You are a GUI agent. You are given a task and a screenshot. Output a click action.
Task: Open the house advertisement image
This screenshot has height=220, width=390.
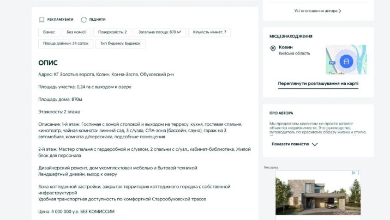[318, 195]
